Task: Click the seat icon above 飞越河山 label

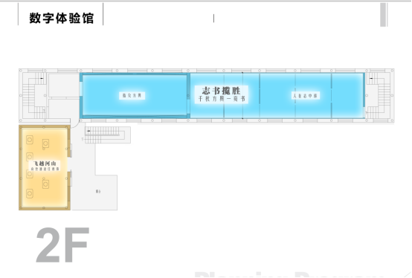Action: [30, 157]
